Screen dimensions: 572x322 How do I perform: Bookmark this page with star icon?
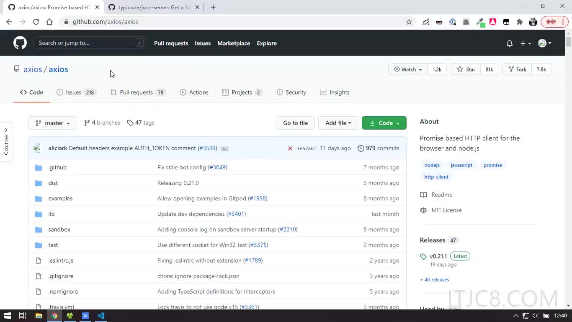(x=409, y=22)
